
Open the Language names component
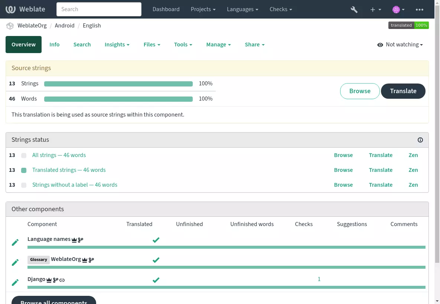(x=49, y=239)
